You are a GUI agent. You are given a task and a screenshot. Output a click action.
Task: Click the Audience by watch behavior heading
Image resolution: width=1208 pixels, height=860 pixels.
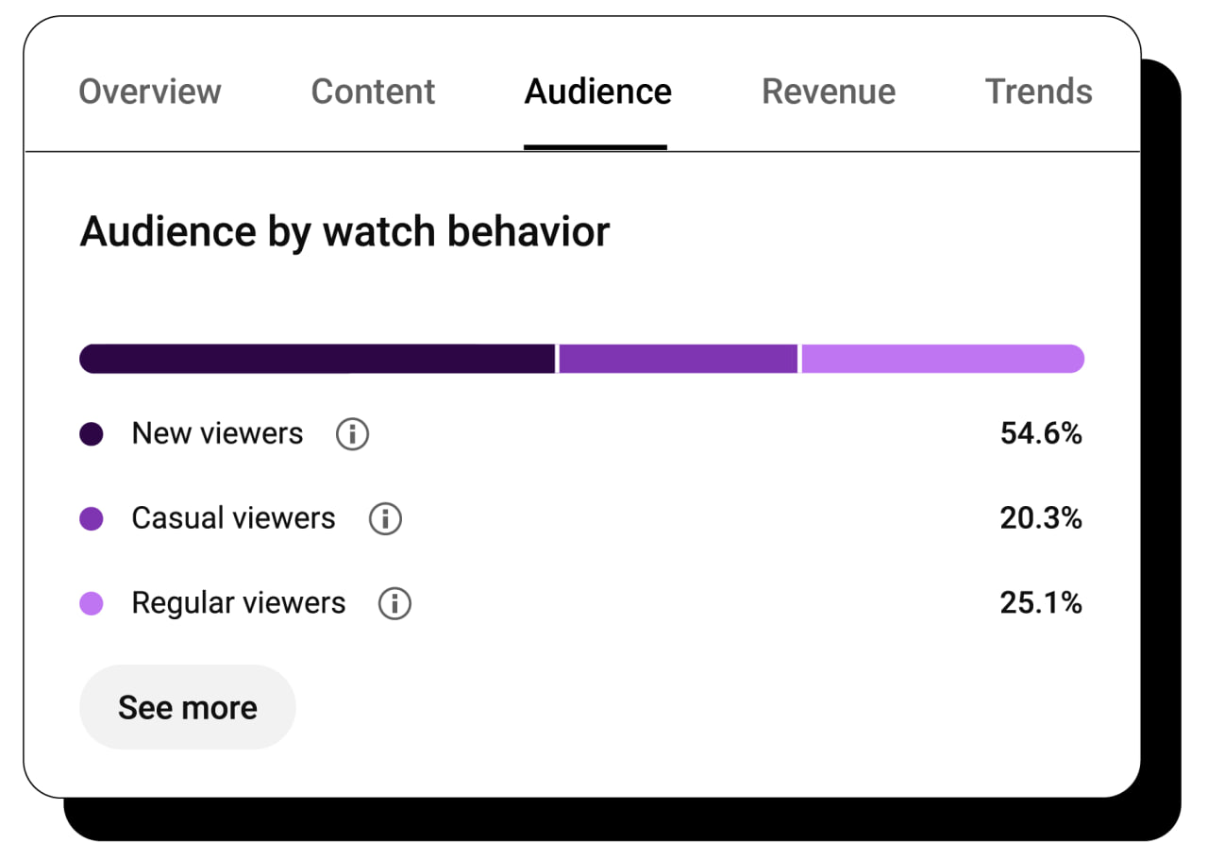345,232
